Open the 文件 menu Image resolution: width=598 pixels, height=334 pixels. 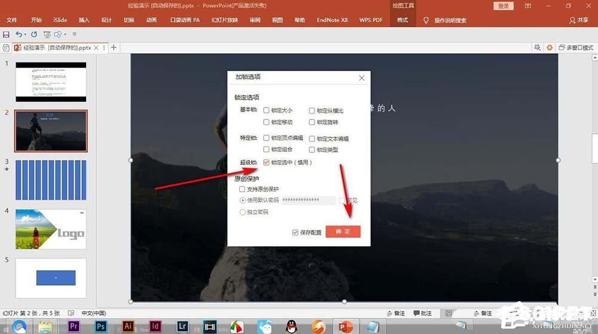(x=12, y=20)
